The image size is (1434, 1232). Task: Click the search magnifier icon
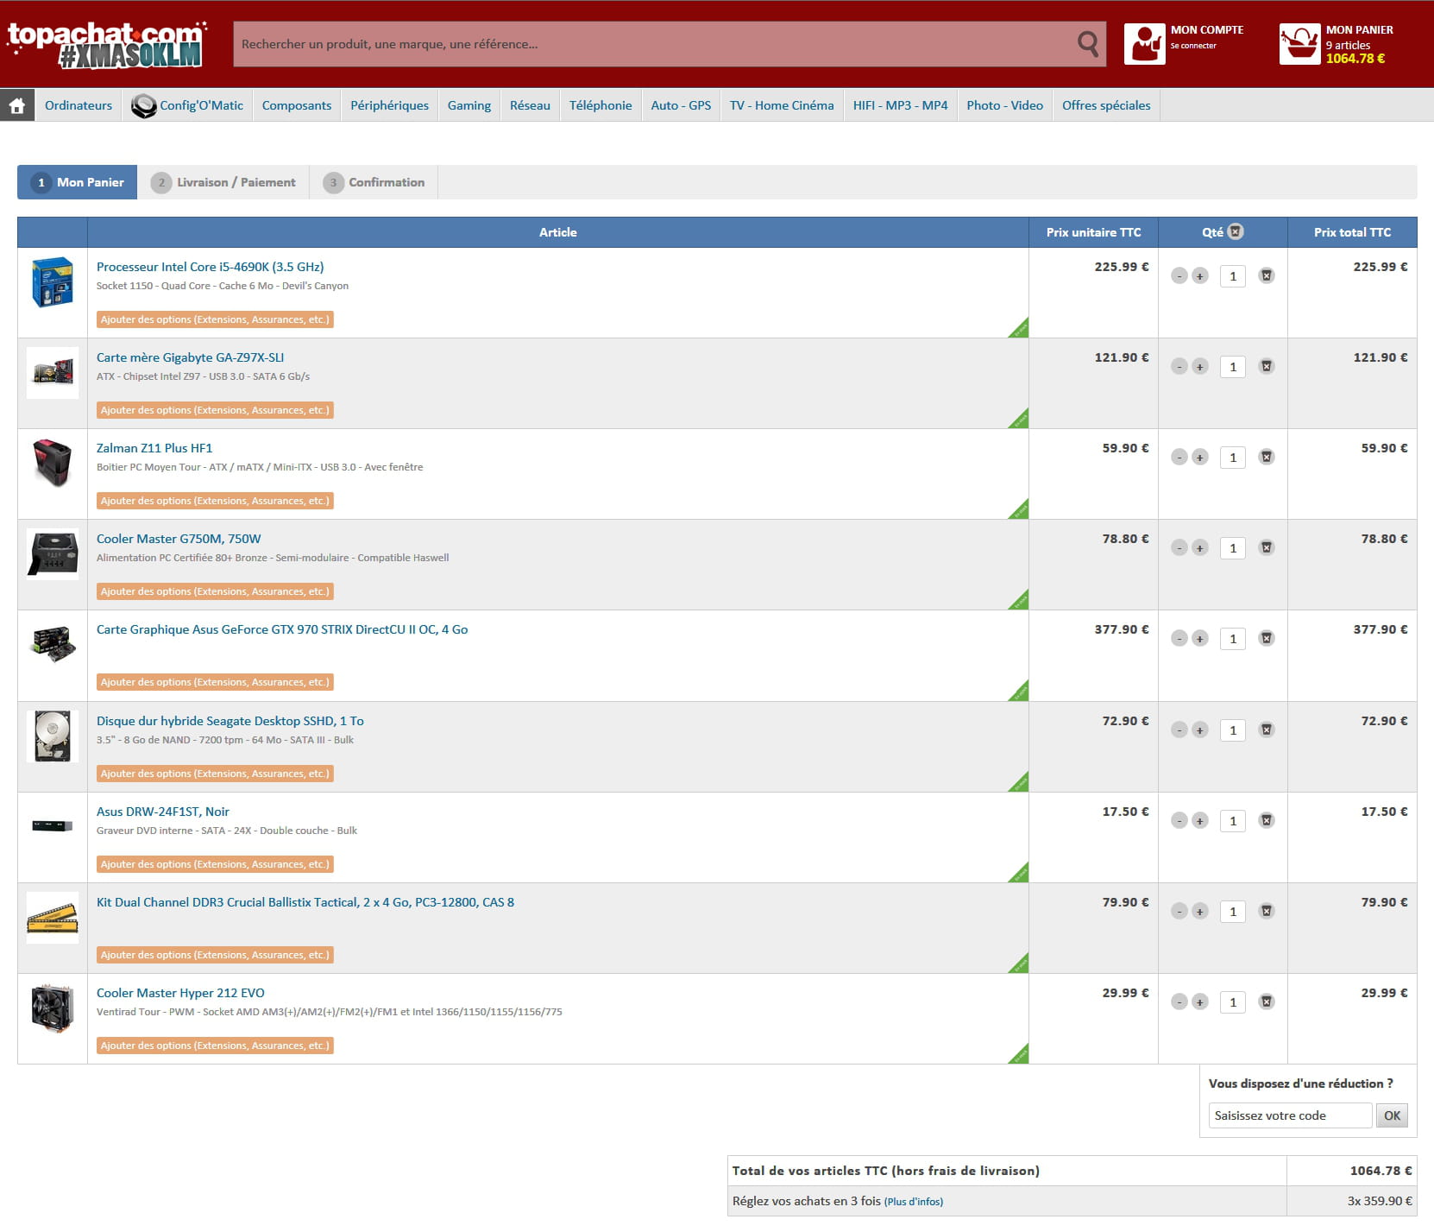click(x=1088, y=44)
